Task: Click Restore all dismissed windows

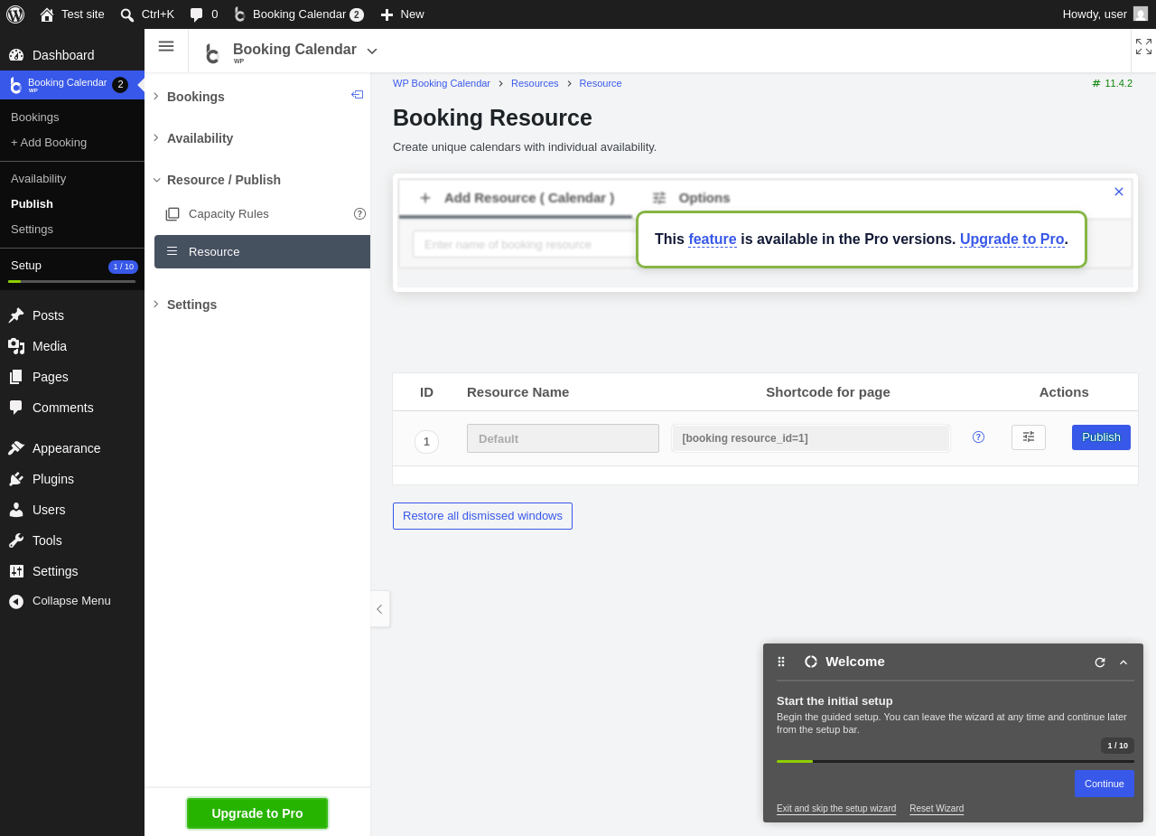Action: (x=482, y=516)
